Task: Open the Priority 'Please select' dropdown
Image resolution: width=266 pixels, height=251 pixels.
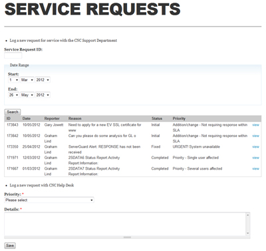Action: coord(49,200)
